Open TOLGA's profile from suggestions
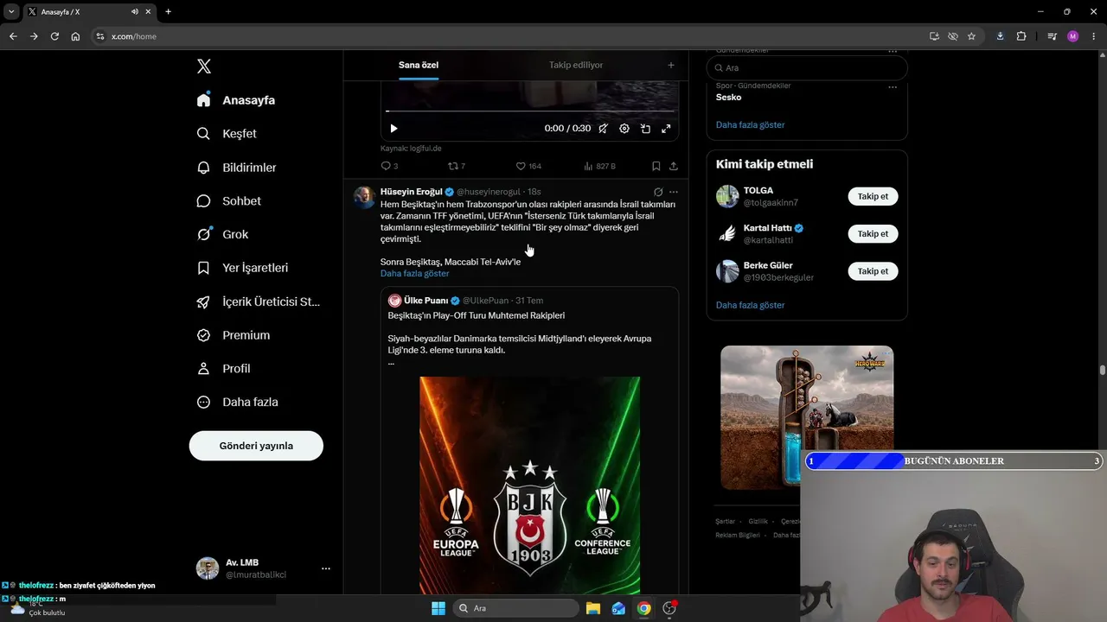 (x=758, y=190)
